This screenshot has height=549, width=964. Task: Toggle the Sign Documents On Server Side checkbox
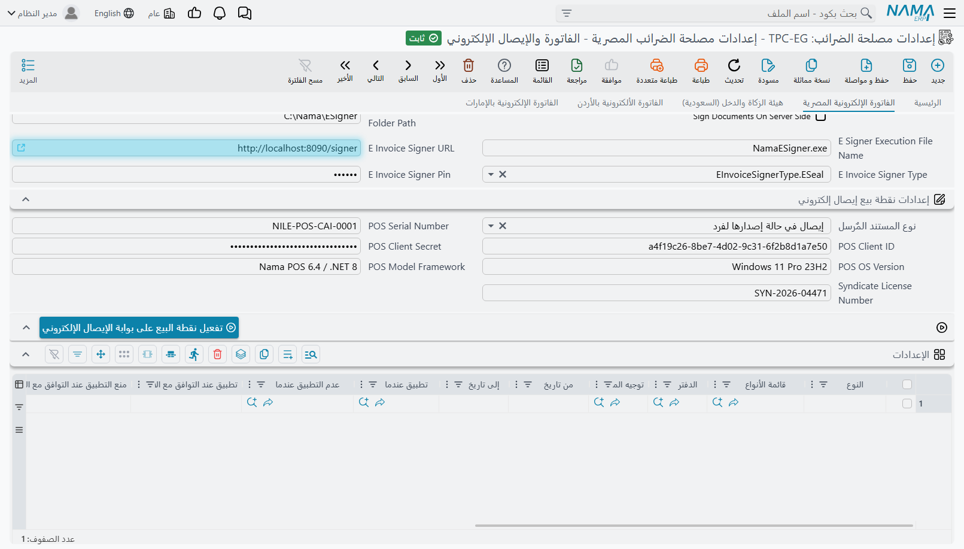(821, 117)
